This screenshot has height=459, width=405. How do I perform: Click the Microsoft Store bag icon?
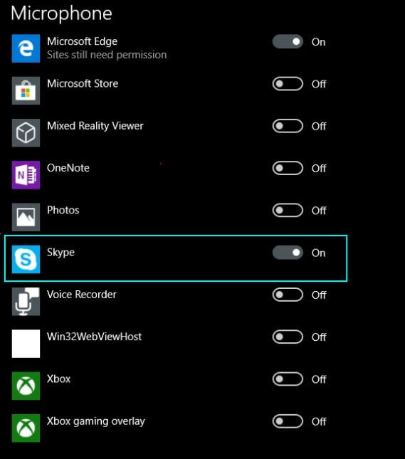(x=26, y=90)
